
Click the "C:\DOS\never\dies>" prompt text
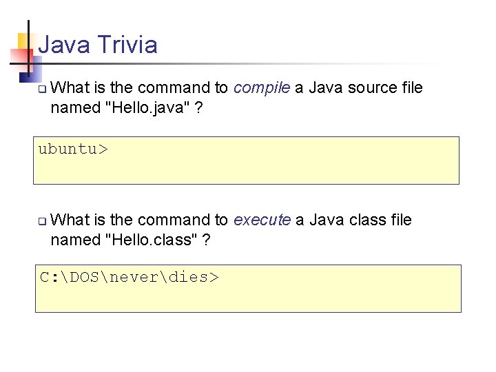coord(129,278)
